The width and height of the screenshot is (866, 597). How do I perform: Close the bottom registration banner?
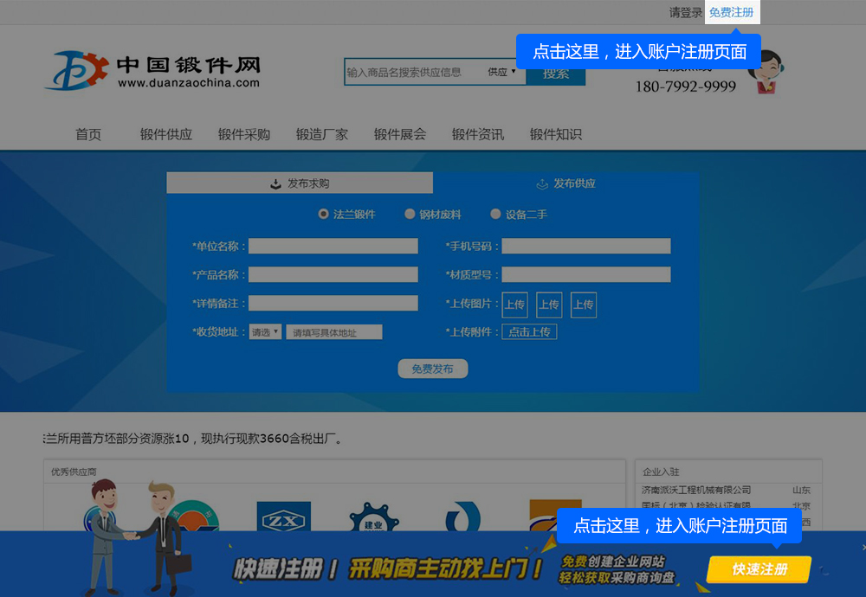pyautogui.click(x=863, y=547)
